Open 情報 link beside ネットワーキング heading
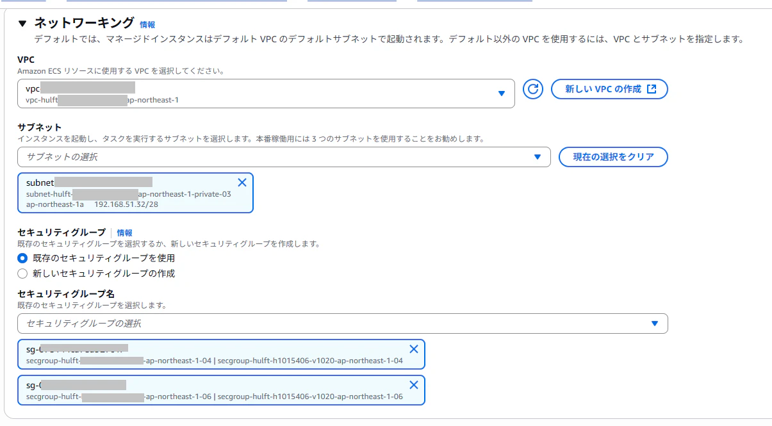The image size is (772, 426). (147, 25)
